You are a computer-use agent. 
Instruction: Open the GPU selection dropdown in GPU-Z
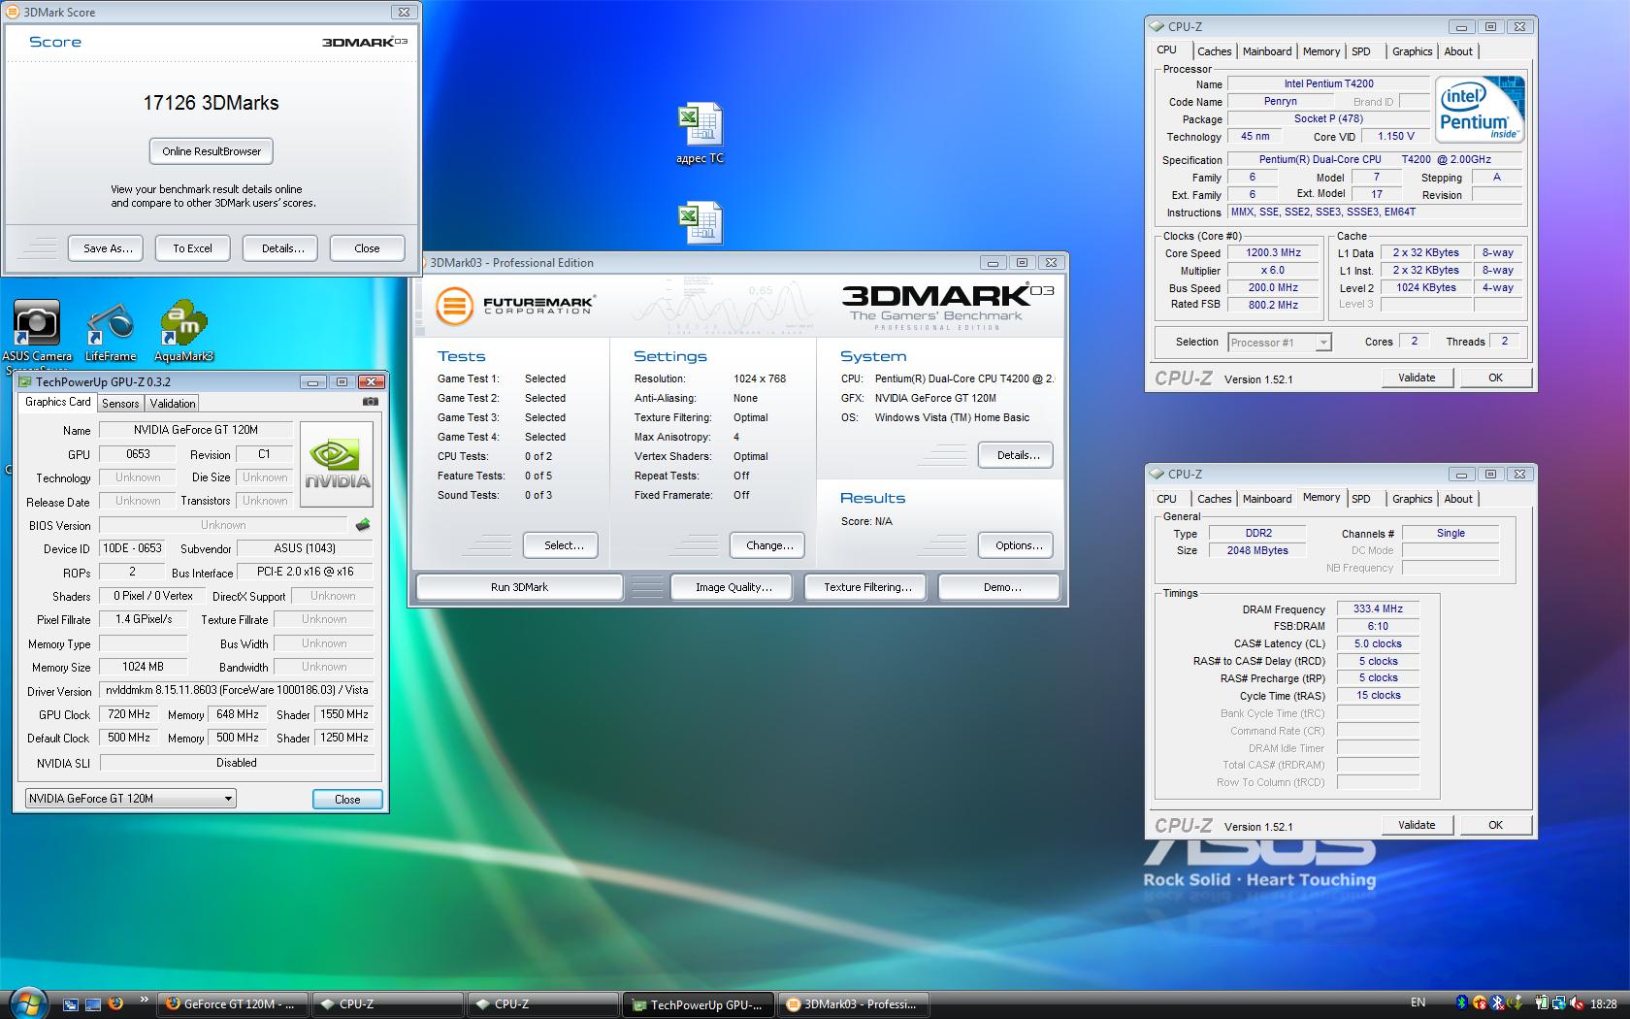[x=131, y=799]
